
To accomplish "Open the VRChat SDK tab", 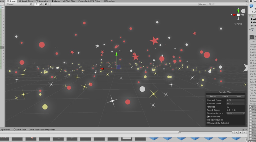I will coord(69,1).
